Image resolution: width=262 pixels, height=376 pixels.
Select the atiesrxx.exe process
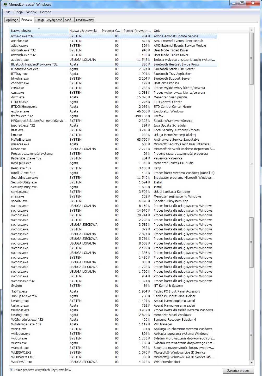[113, 46]
